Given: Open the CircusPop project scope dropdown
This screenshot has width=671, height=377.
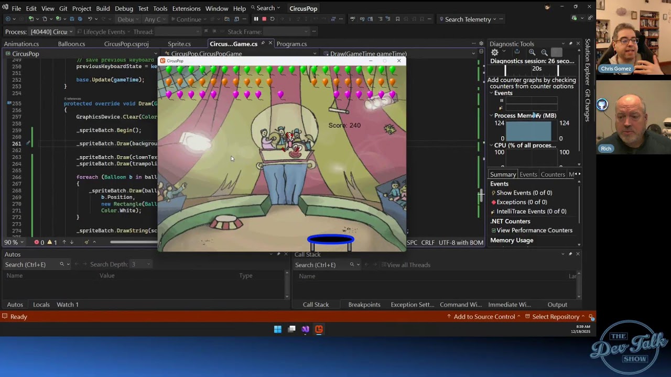Looking at the screenshot, I should point(81,53).
